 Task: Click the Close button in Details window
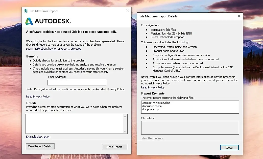(x=229, y=148)
